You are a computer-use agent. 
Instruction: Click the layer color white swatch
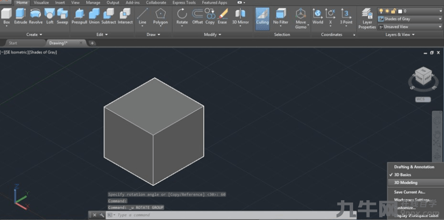point(400,11)
